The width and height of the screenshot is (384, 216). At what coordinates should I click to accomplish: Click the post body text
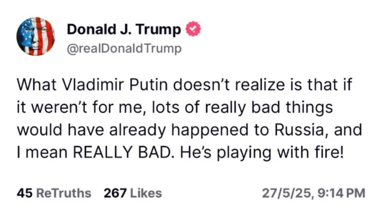pos(189,119)
